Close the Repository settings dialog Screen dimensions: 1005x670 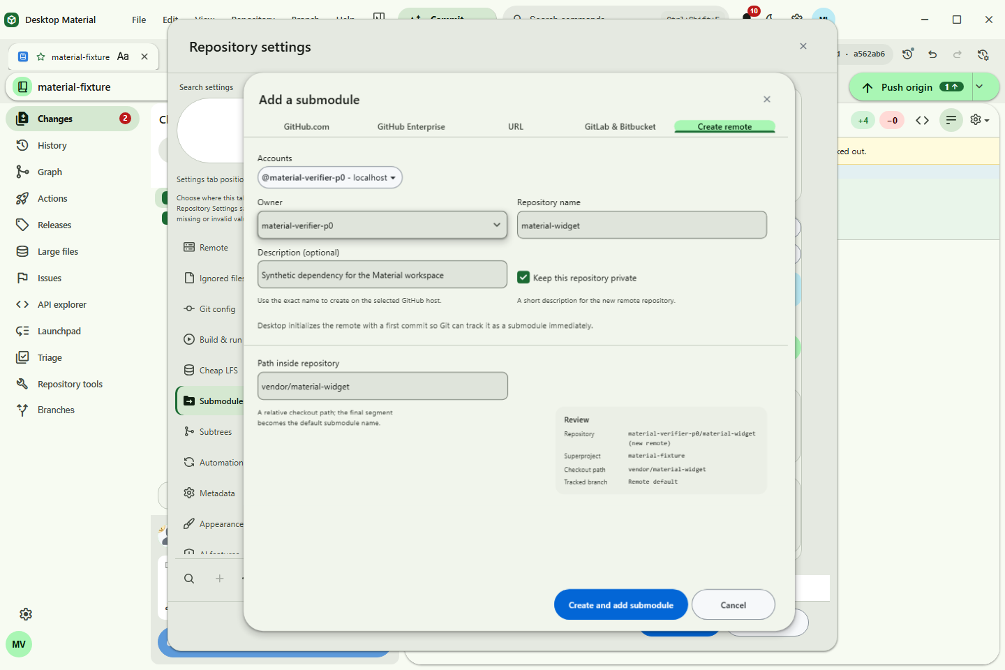point(803,46)
